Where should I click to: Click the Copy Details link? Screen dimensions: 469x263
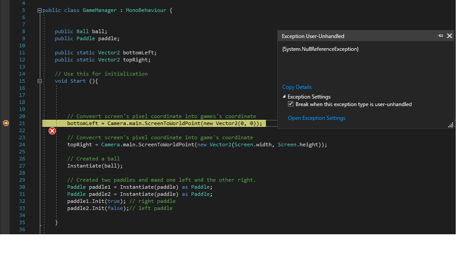(x=296, y=87)
